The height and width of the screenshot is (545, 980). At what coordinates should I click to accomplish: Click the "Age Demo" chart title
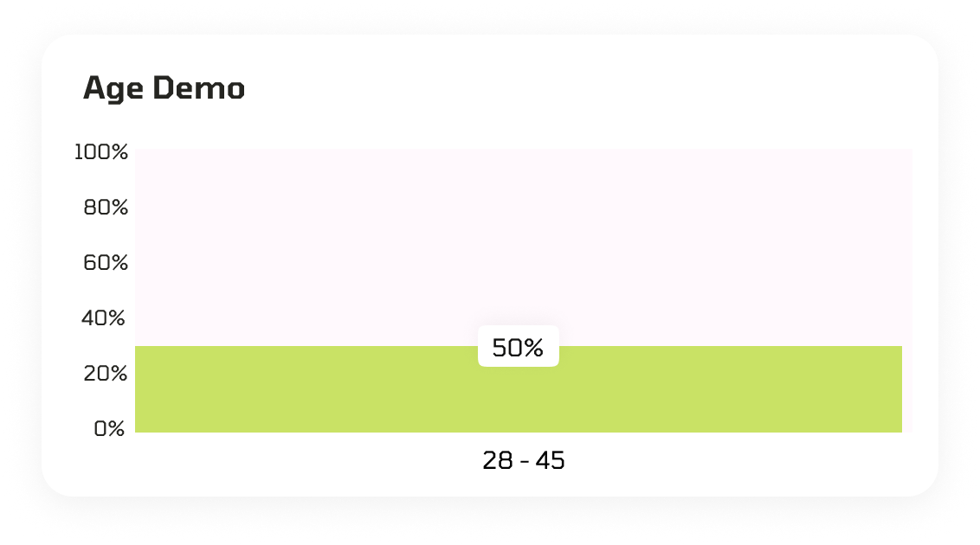coord(164,88)
